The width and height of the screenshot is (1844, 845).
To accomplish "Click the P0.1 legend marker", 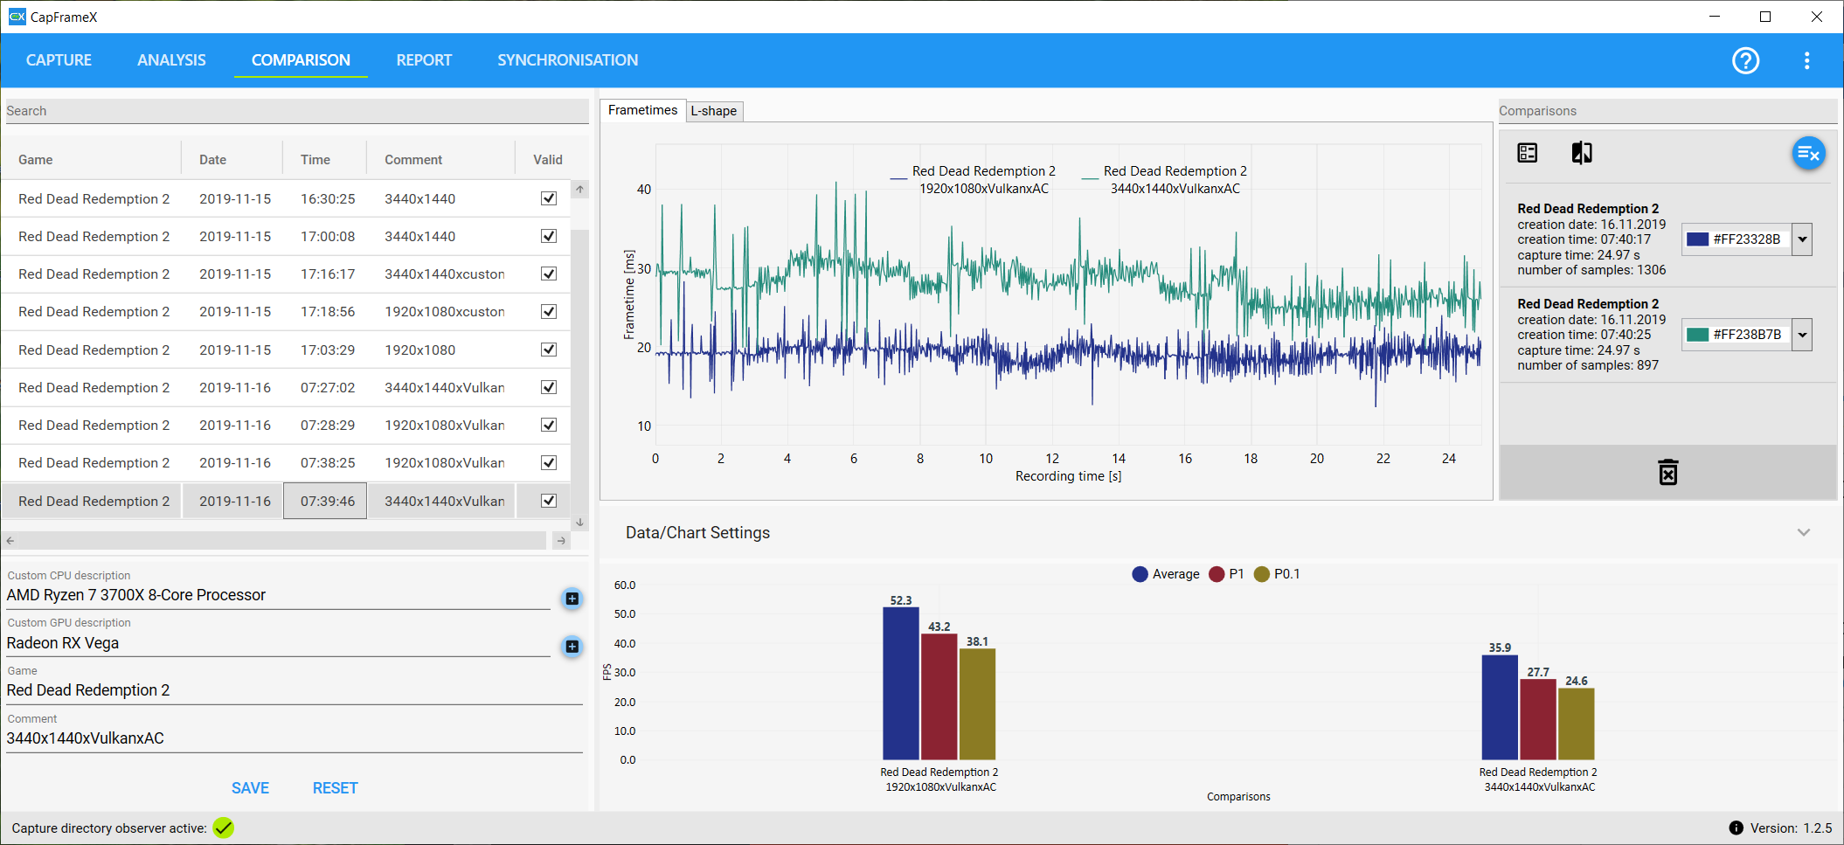I will click(1261, 574).
